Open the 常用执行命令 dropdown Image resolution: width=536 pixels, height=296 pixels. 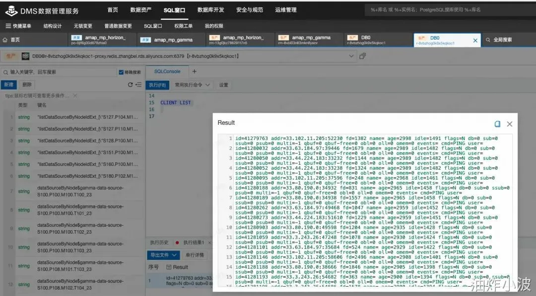pos(192,85)
